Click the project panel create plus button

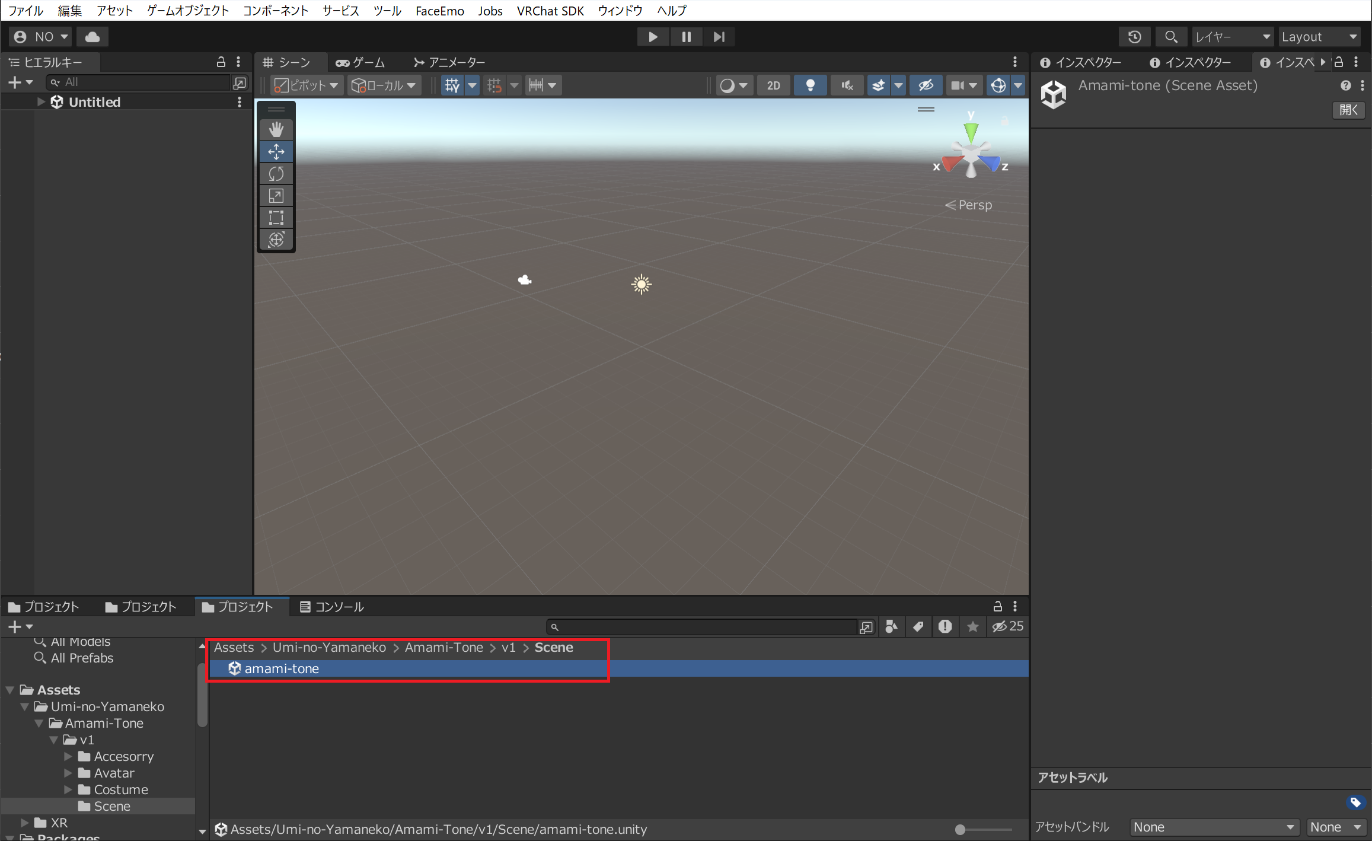click(20, 626)
